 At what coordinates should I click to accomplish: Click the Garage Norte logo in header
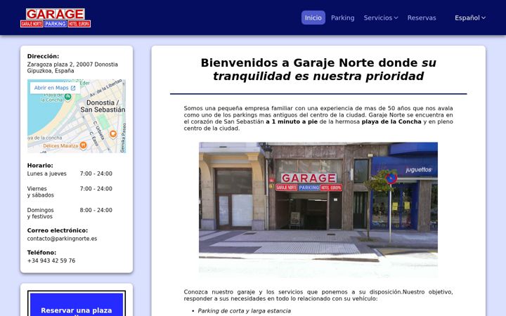click(x=56, y=18)
